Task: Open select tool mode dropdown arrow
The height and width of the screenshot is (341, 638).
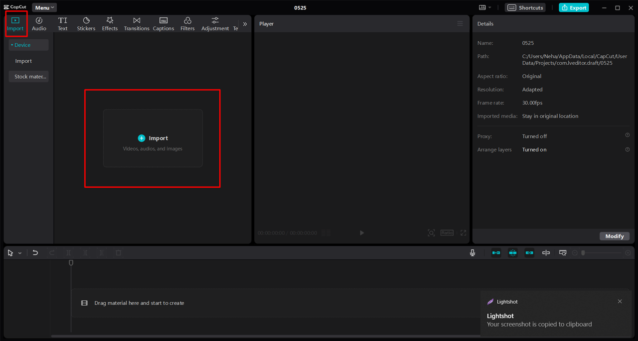Action: click(20, 253)
